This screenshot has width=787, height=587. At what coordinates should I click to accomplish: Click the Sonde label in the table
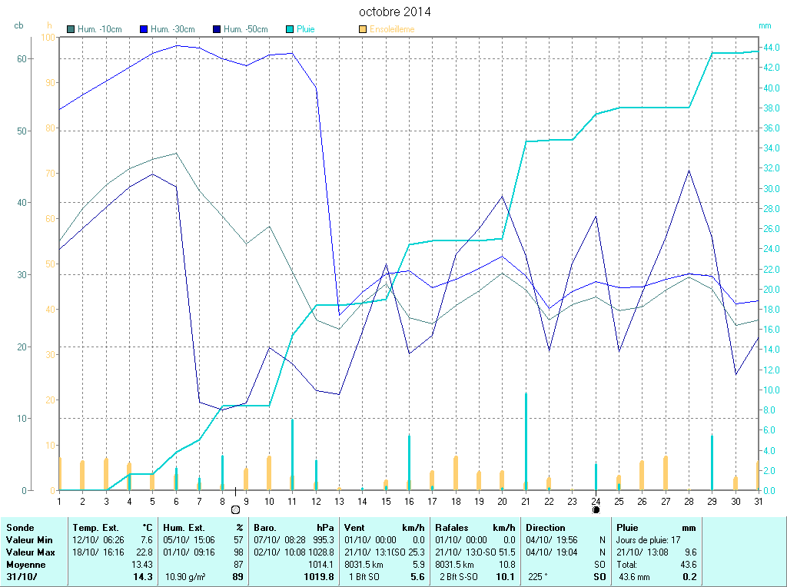coord(18,528)
